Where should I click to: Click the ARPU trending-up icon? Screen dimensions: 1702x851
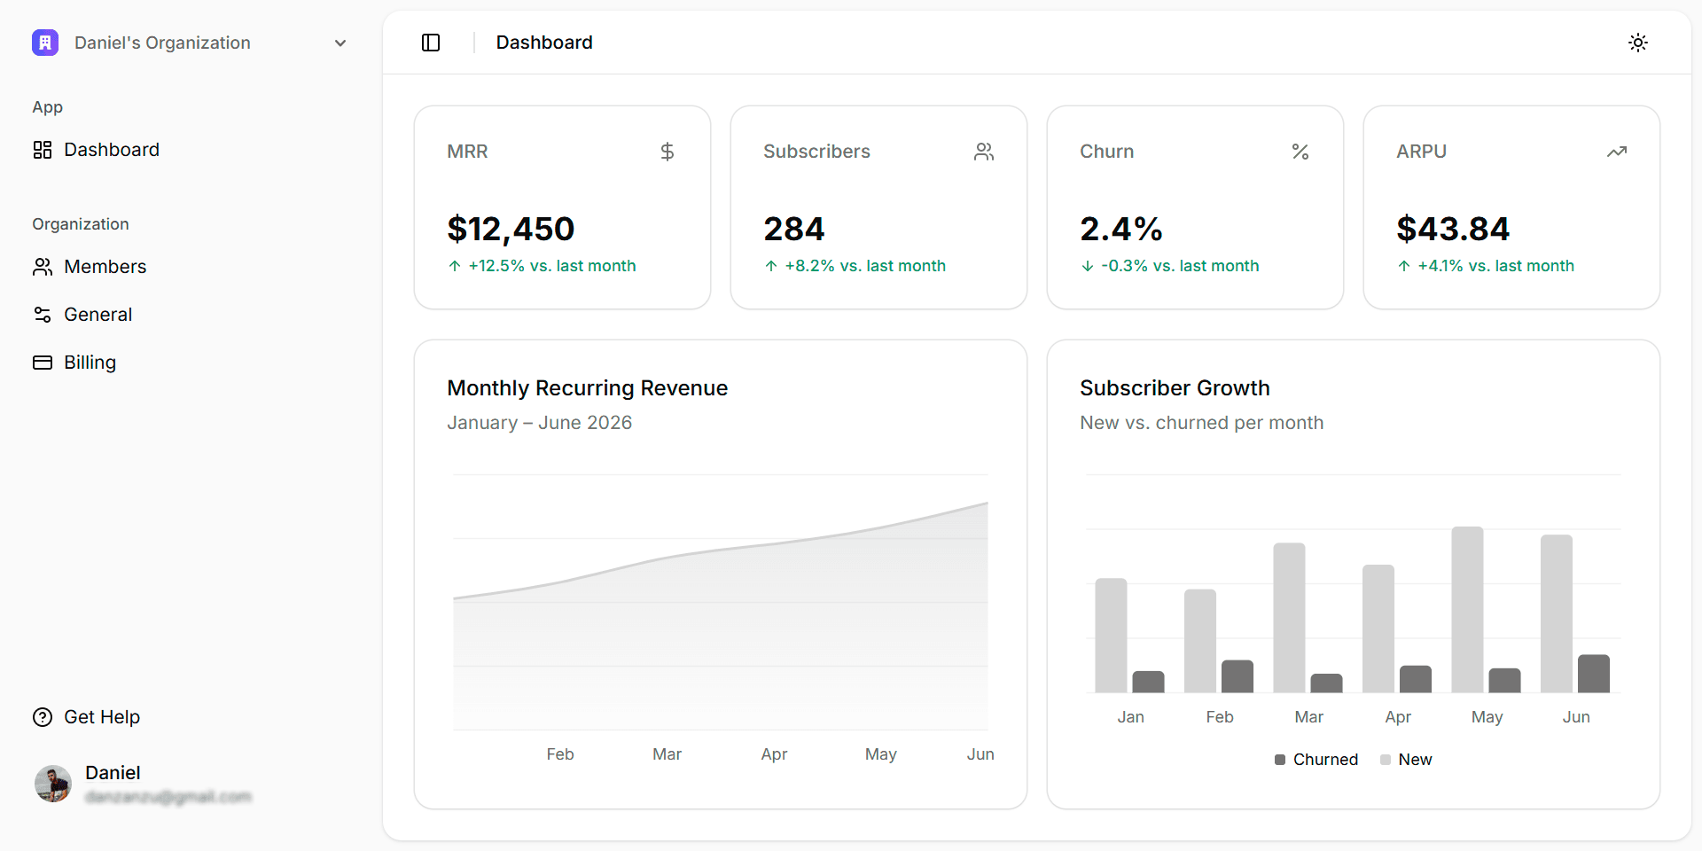pos(1617,152)
